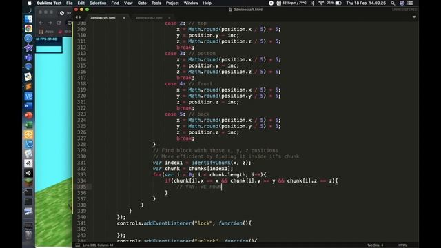The image size is (441, 248).
Task: Click 'chunk.length' in the for loop
Action: [227, 174]
